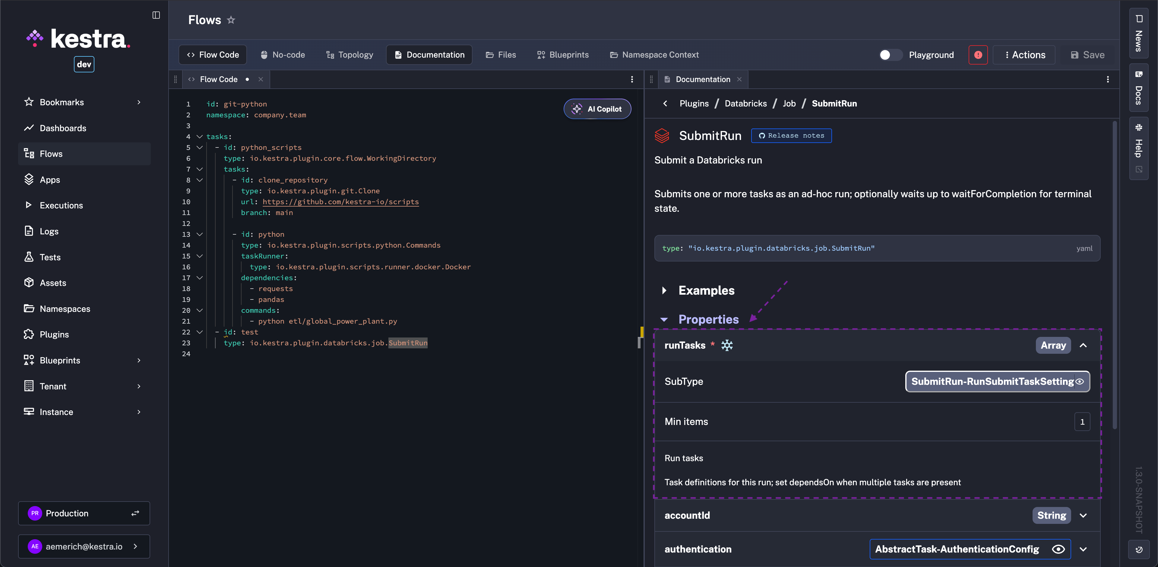The height and width of the screenshot is (567, 1158).
Task: Switch tenant using Production swap icon
Action: click(x=135, y=513)
